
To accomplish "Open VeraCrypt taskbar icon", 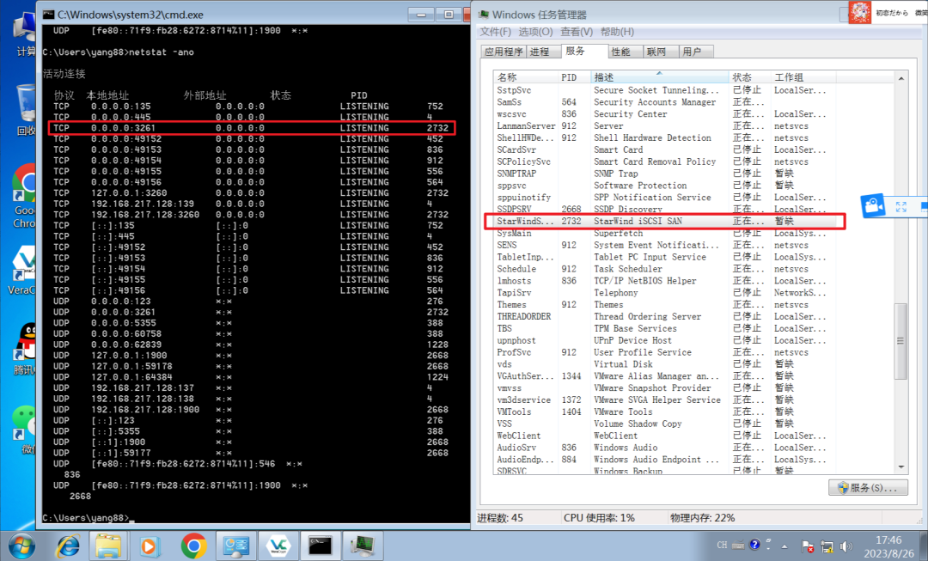I will (x=278, y=546).
